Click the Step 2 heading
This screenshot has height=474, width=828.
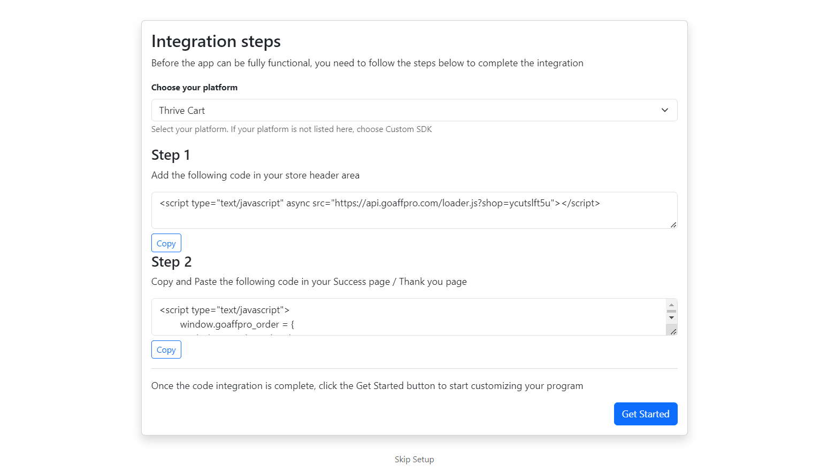[x=171, y=262]
